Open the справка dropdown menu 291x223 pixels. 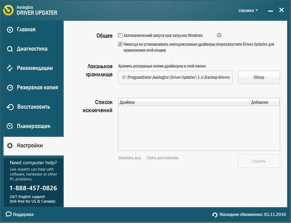click(248, 11)
